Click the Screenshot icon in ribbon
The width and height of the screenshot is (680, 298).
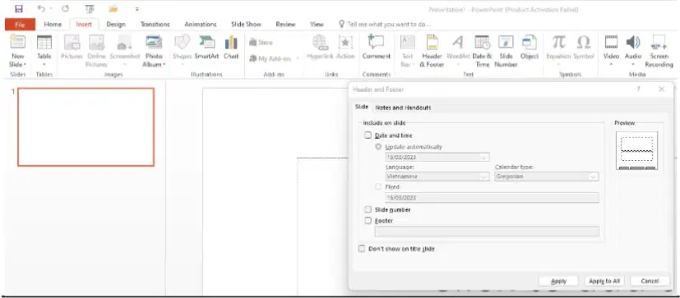(x=124, y=51)
